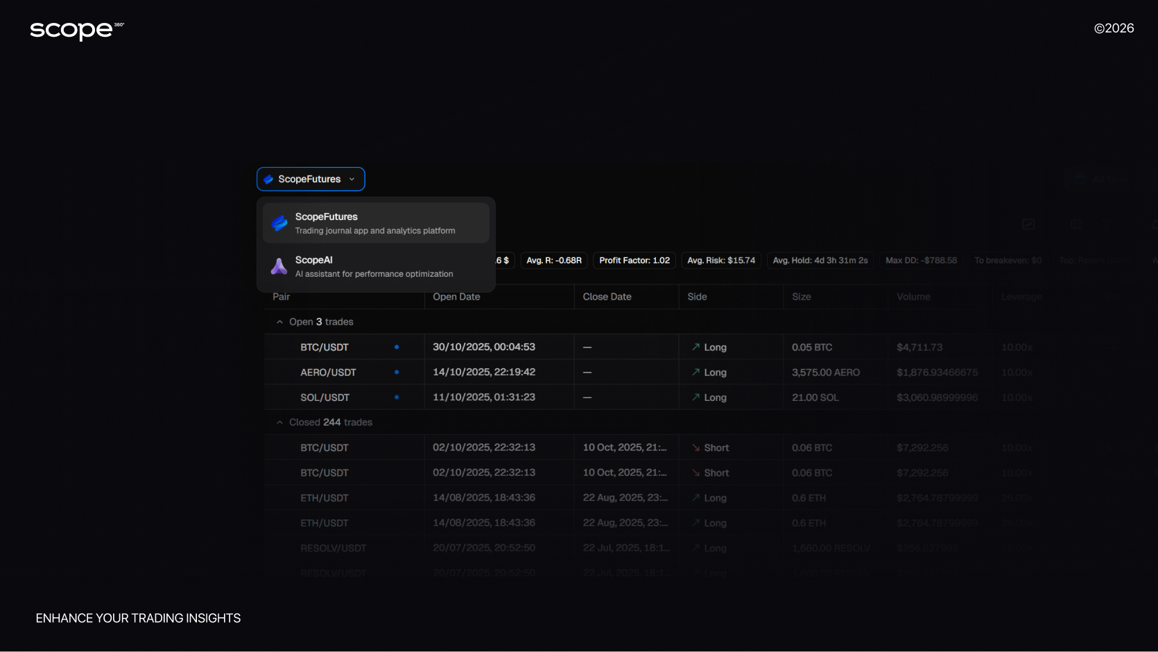Click the blue dot beside SOL/USDT

(x=397, y=397)
